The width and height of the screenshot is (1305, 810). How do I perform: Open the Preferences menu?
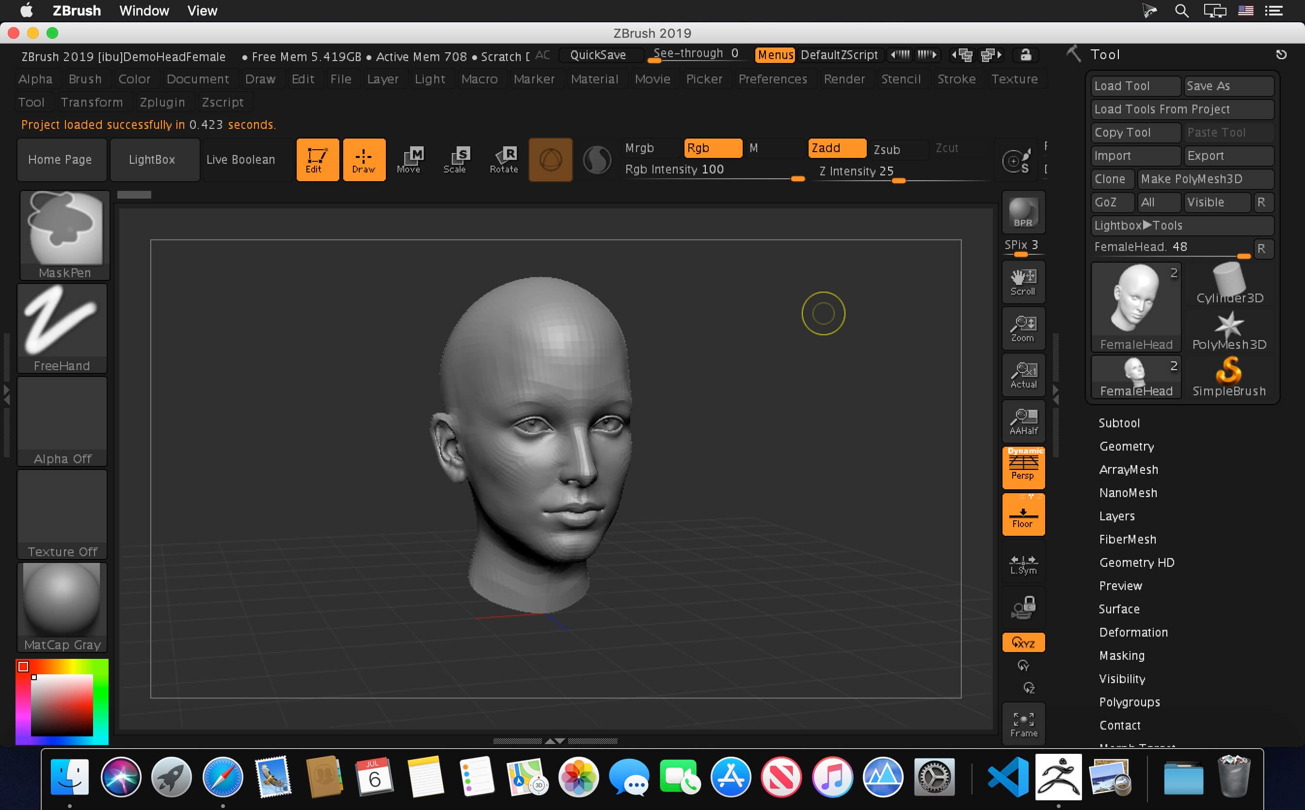coord(772,79)
